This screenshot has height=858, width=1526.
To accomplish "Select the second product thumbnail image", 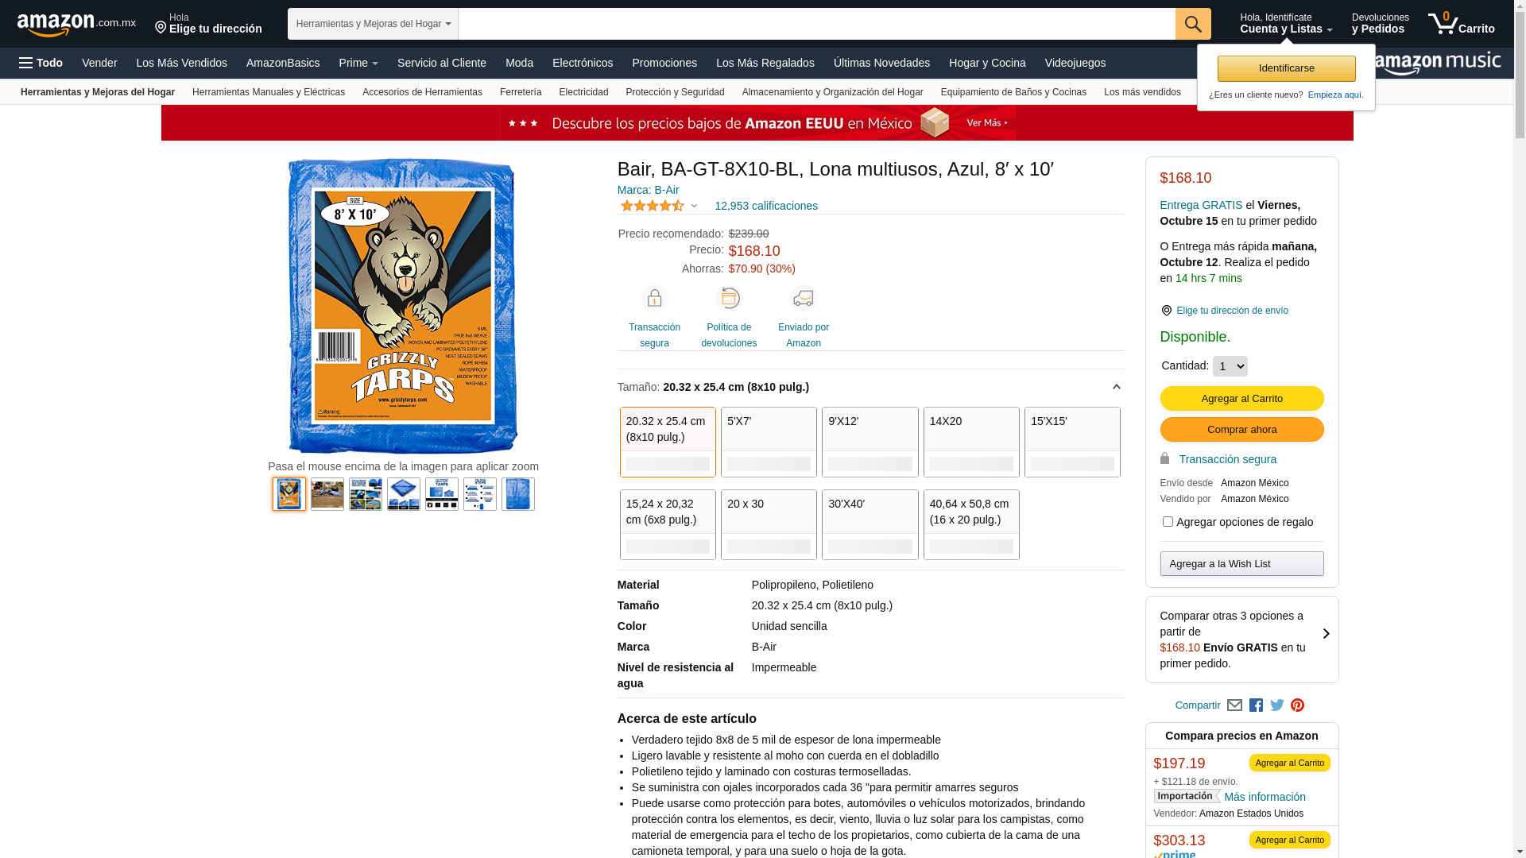I will [x=327, y=494].
